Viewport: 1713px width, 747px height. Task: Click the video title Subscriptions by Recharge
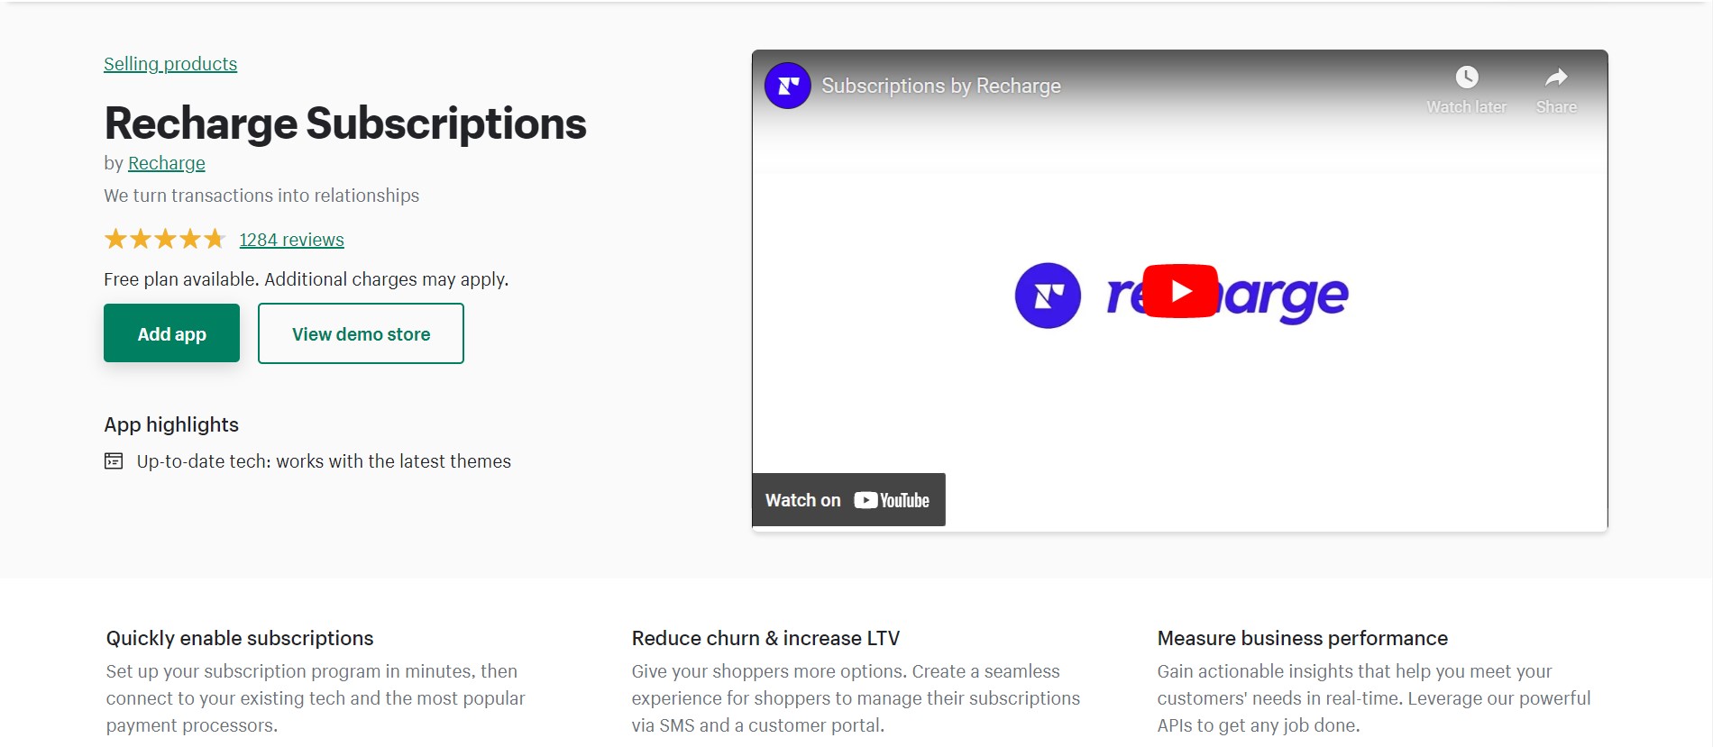(941, 86)
